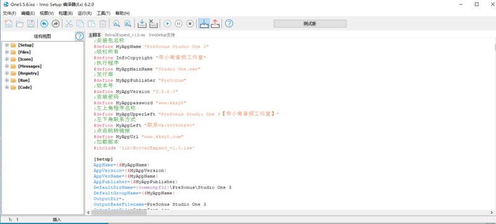The height and width of the screenshot is (224, 496).
Task: Click the MyAppVersion "3.5.6.0" value
Action: (165, 92)
